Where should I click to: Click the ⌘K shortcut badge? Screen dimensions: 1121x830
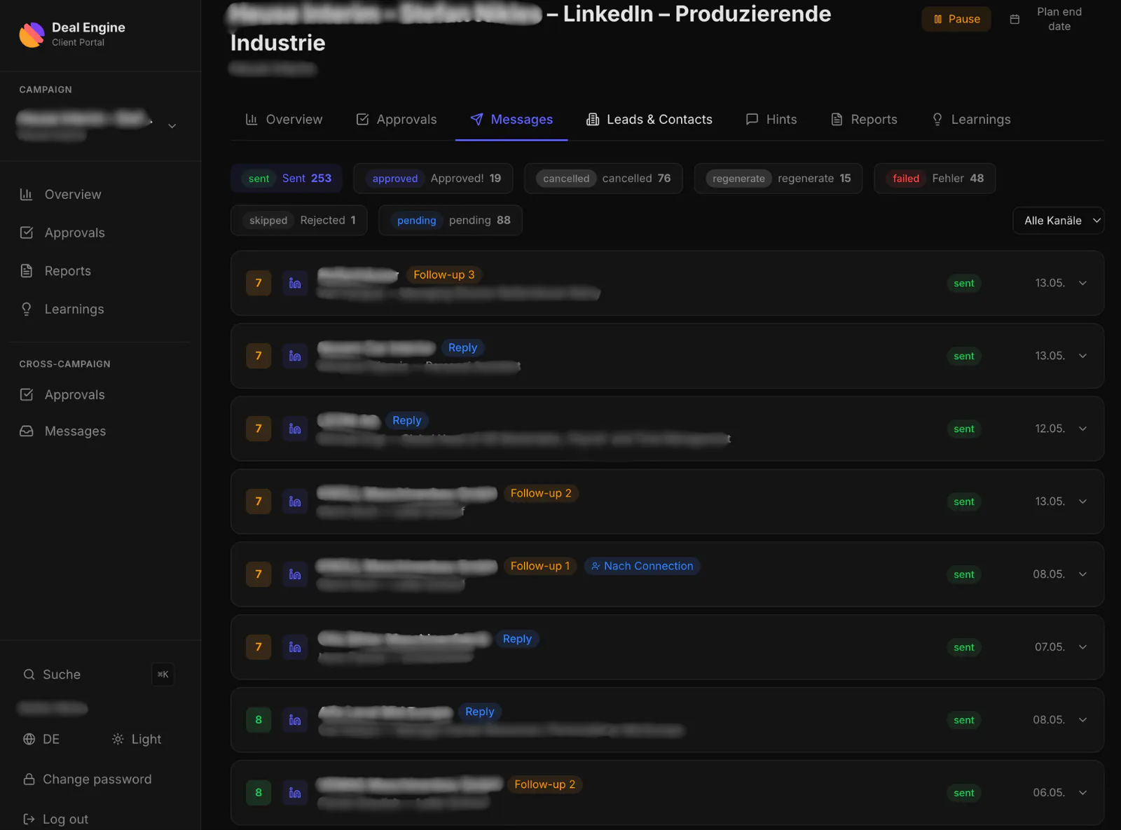point(163,675)
